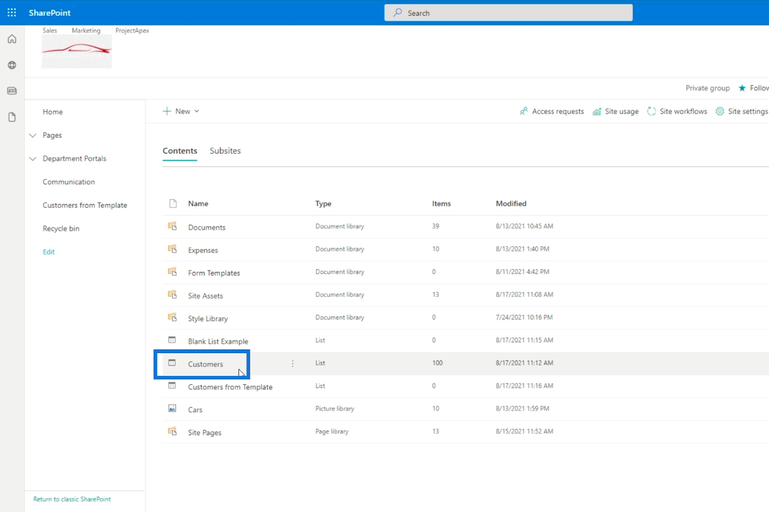The image size is (769, 512).
Task: Click three-dot menu beside Customers list
Action: pos(292,363)
